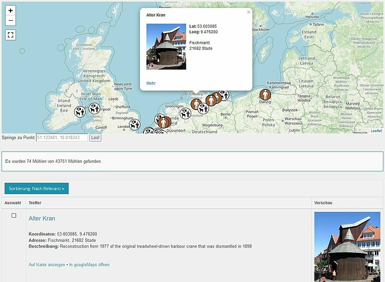Click the white animal marker near Liverpool
Screen dimensions: 385x282
click(x=94, y=108)
